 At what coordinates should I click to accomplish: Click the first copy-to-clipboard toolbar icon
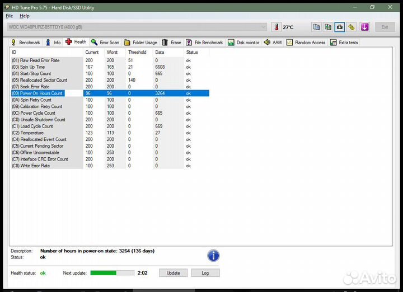316,27
